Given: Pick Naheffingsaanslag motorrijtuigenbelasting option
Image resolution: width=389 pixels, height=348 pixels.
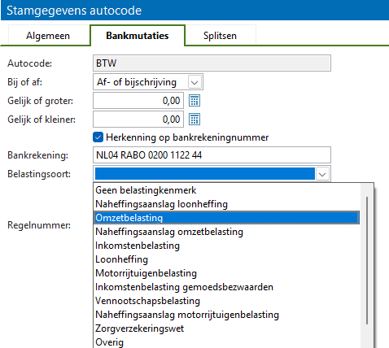Looking at the screenshot, I should click(x=226, y=315).
